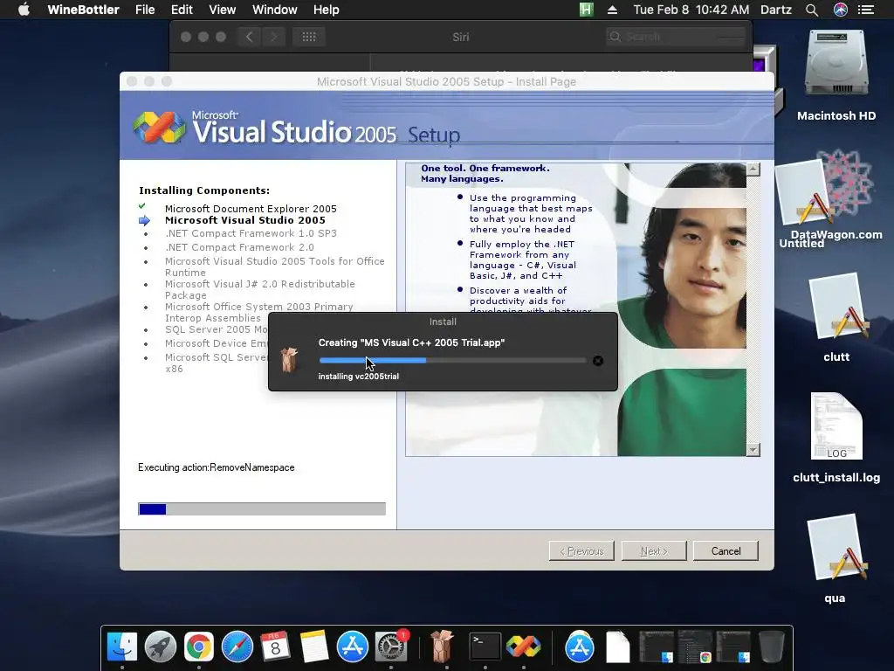
Task: Show all preferences grid in Siri window
Action: 309,37
